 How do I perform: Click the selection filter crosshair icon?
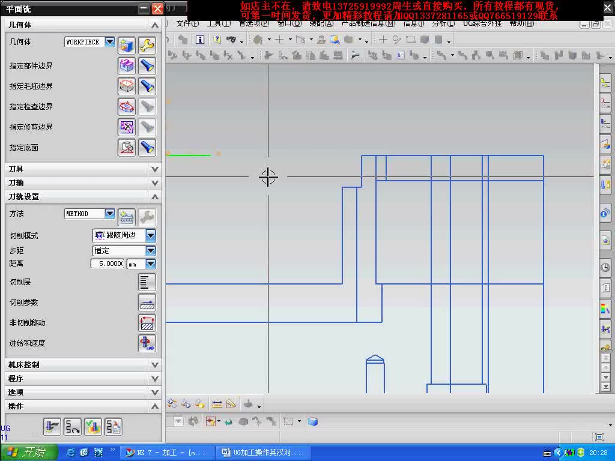pyautogui.click(x=211, y=422)
